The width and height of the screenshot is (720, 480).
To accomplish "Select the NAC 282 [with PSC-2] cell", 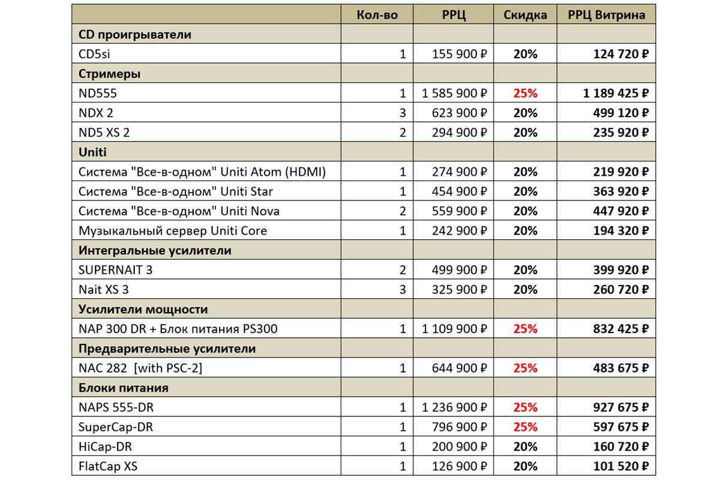I will 140,368.
